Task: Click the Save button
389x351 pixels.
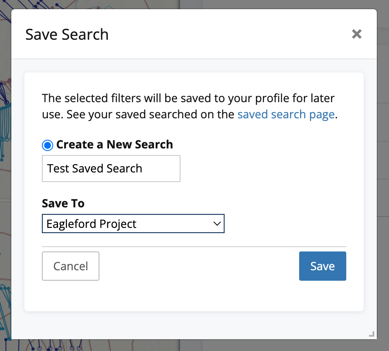Action: 323,266
